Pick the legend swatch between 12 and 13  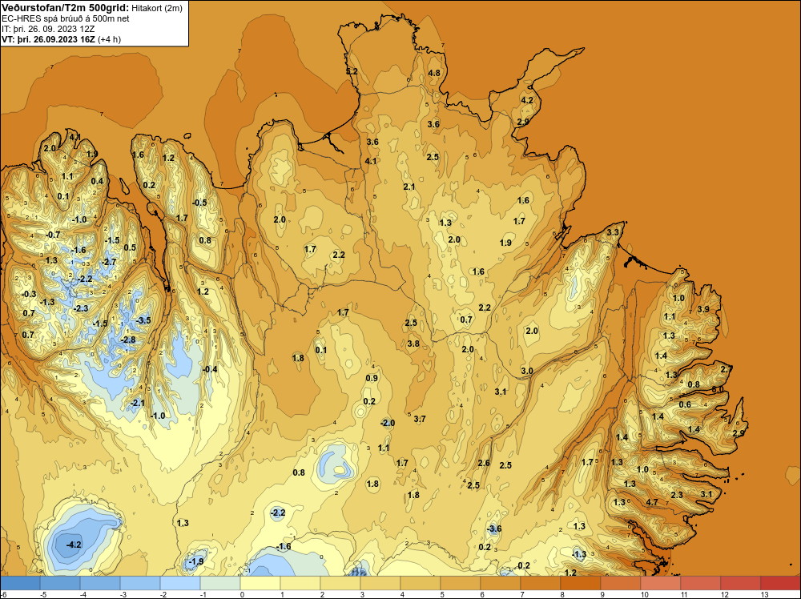741,583
